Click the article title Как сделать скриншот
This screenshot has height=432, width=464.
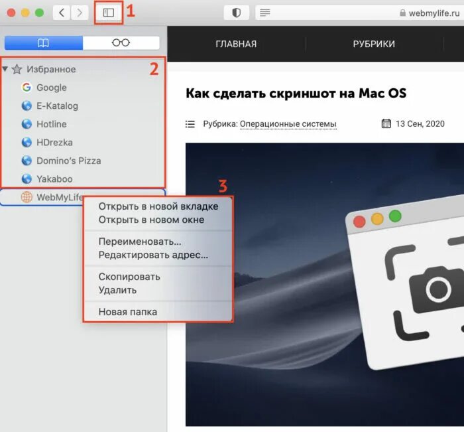click(296, 94)
